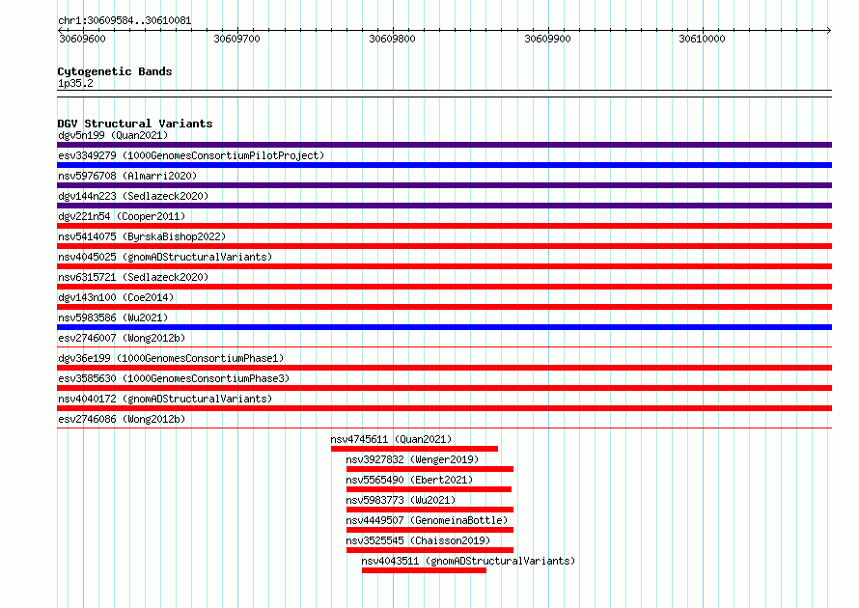Click dgv144n223 (Sedlazeck2020) label

pyautogui.click(x=133, y=196)
